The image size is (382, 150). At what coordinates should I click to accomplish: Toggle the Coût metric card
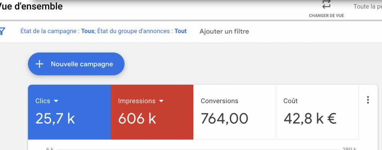coord(317,112)
